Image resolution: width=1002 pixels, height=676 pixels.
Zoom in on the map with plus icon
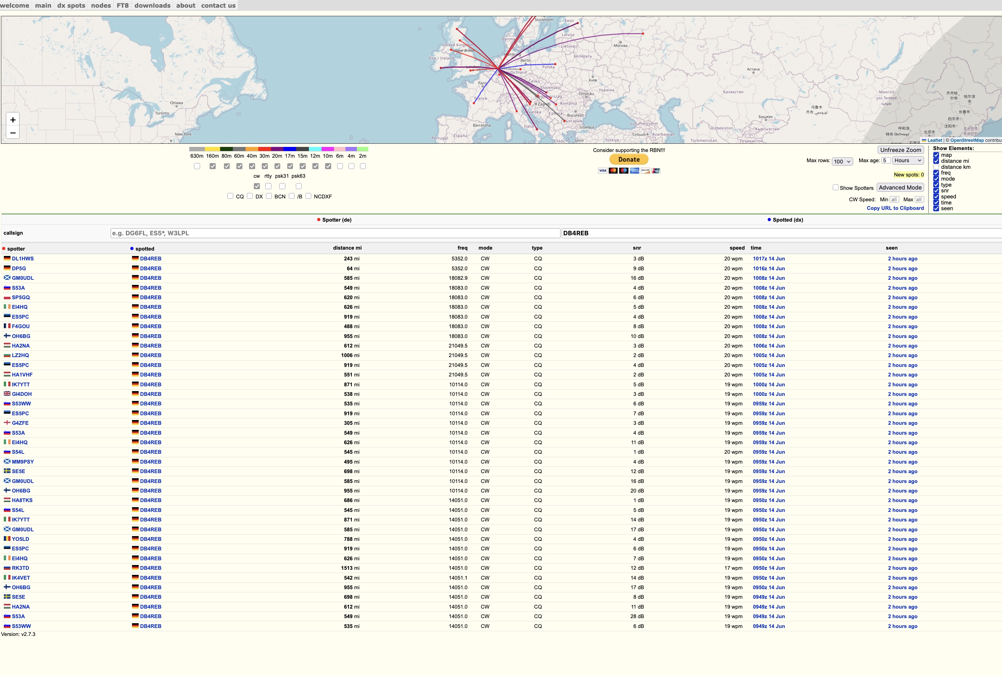click(x=13, y=120)
